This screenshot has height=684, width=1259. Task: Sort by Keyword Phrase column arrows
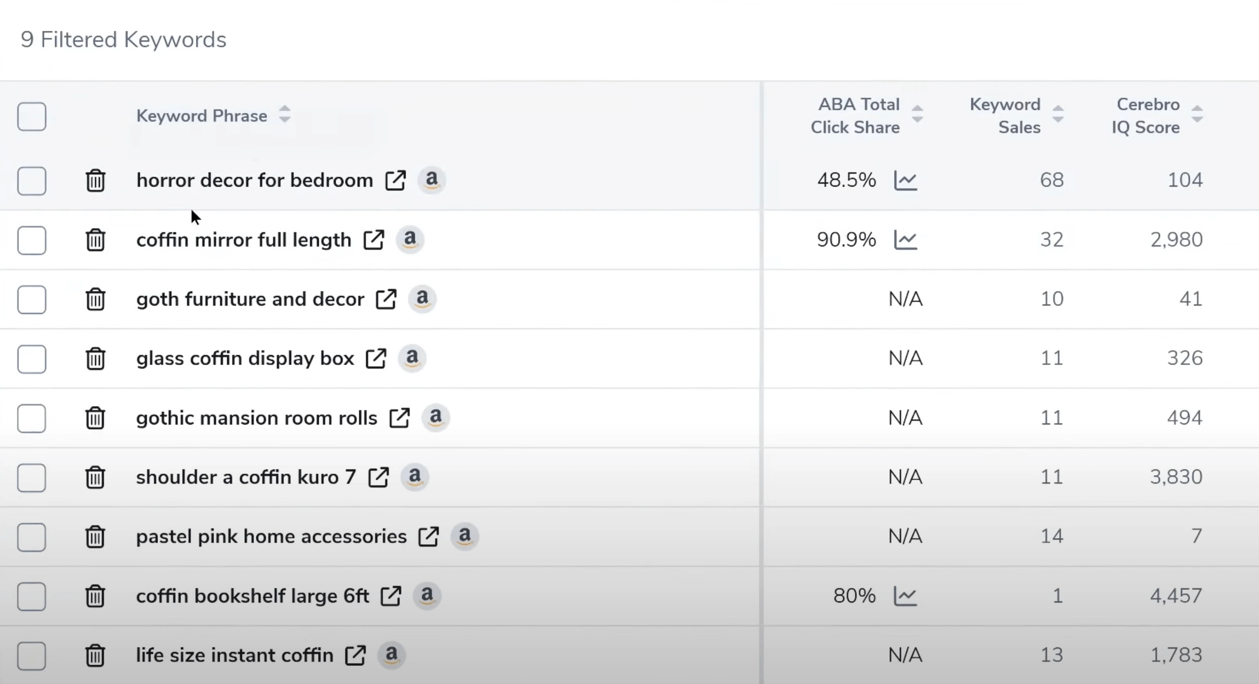click(x=285, y=114)
